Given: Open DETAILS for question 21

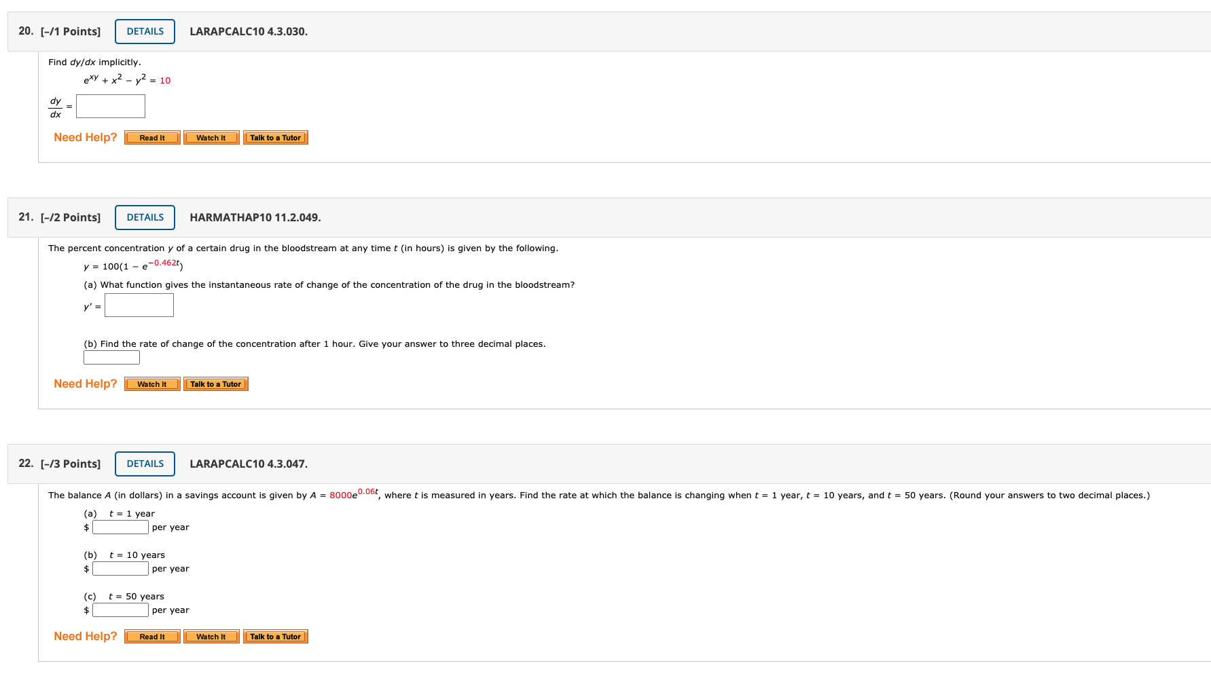Looking at the screenshot, I should pyautogui.click(x=145, y=217).
